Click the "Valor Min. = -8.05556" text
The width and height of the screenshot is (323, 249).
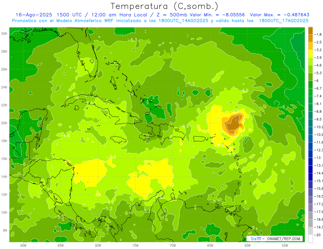[x=217, y=15]
